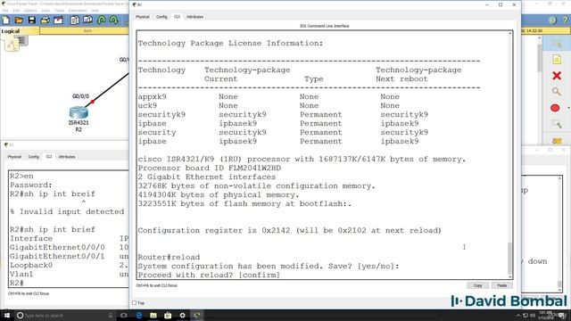Click the 'Proceed with reload? [confirm]' line
Screen dimensions: 571x321
[x=209, y=275]
